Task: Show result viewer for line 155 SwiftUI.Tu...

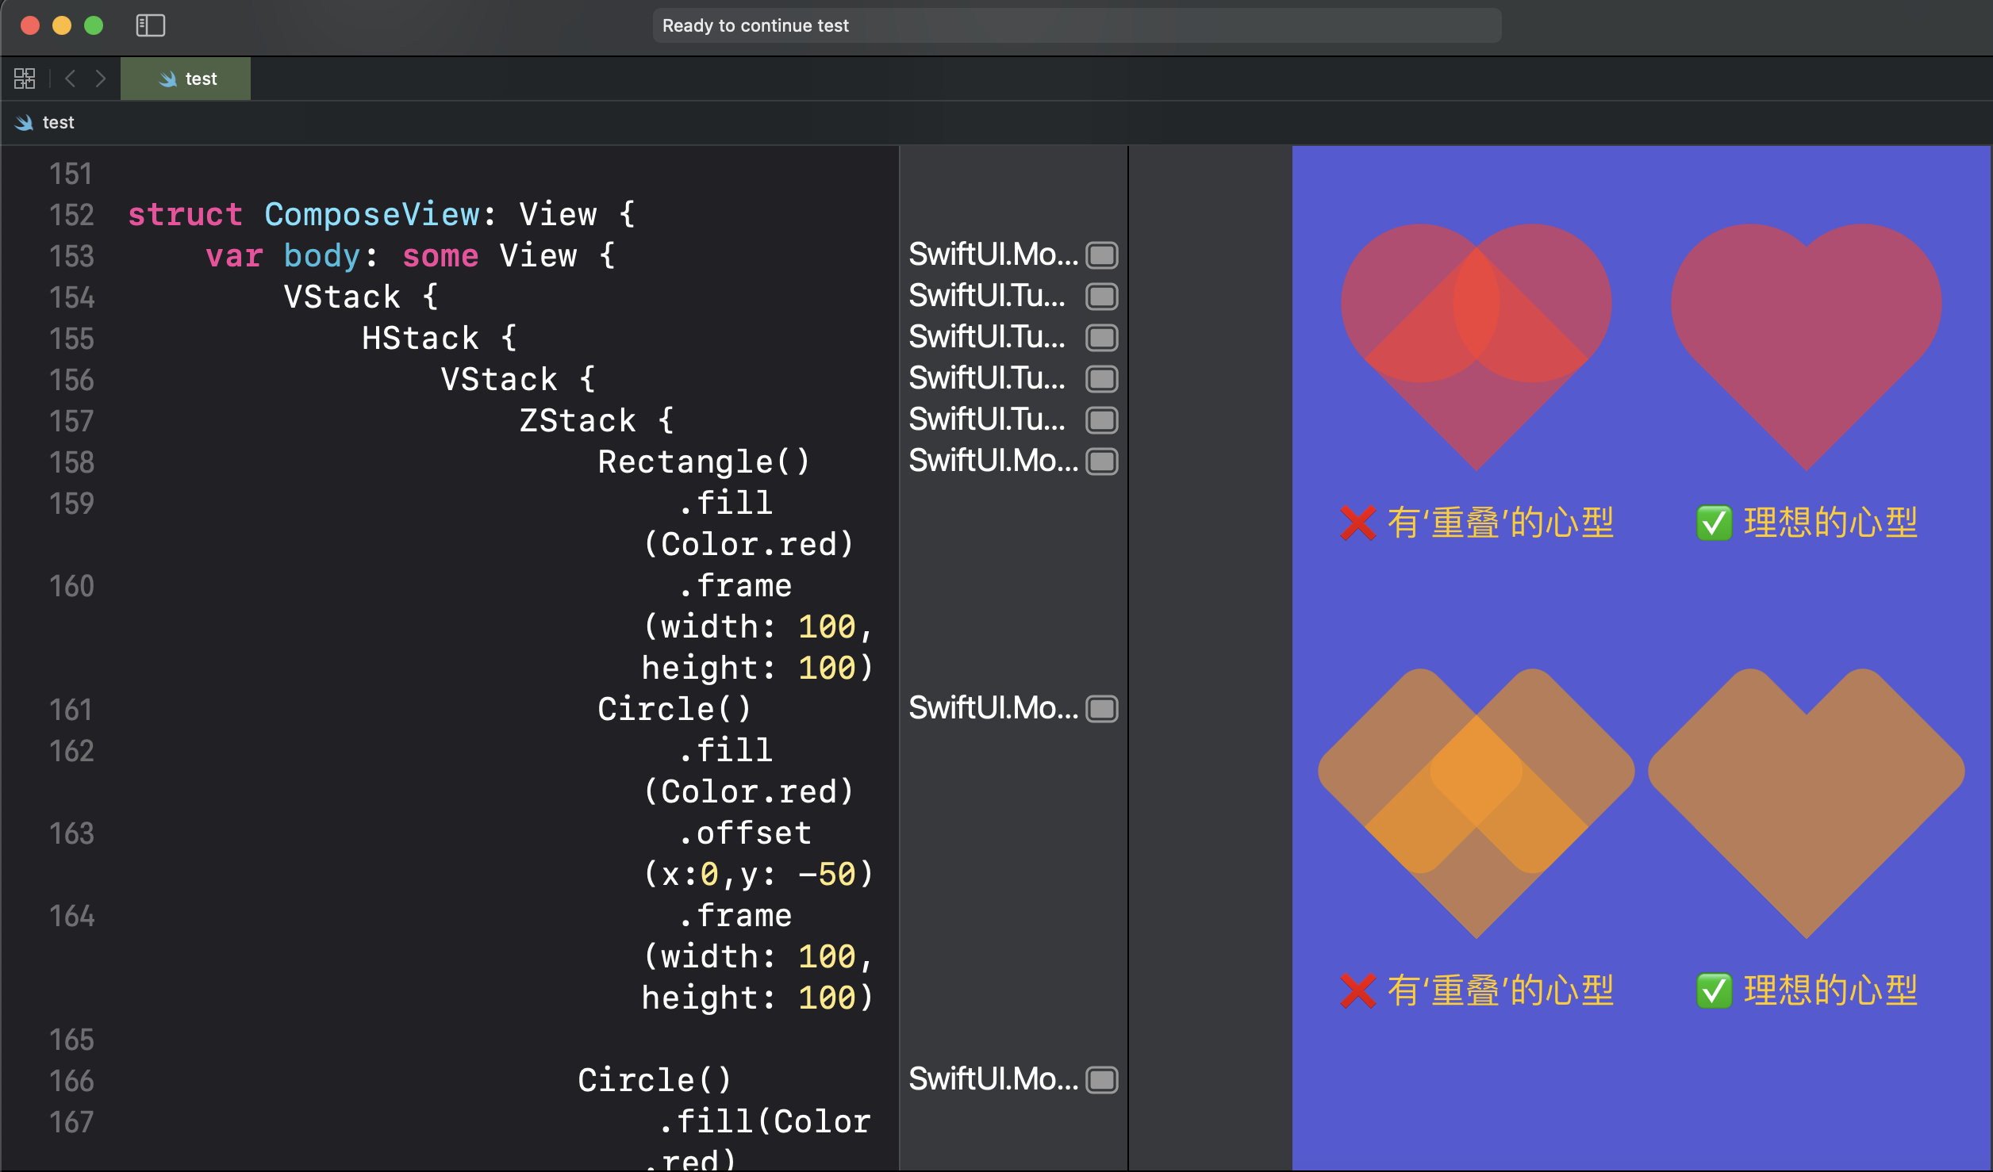Action: (1102, 338)
